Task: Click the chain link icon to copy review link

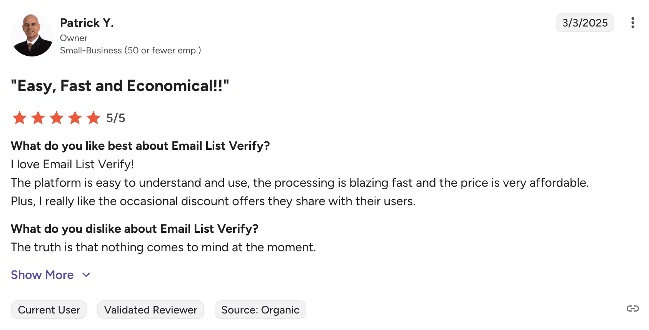Action: [x=632, y=308]
